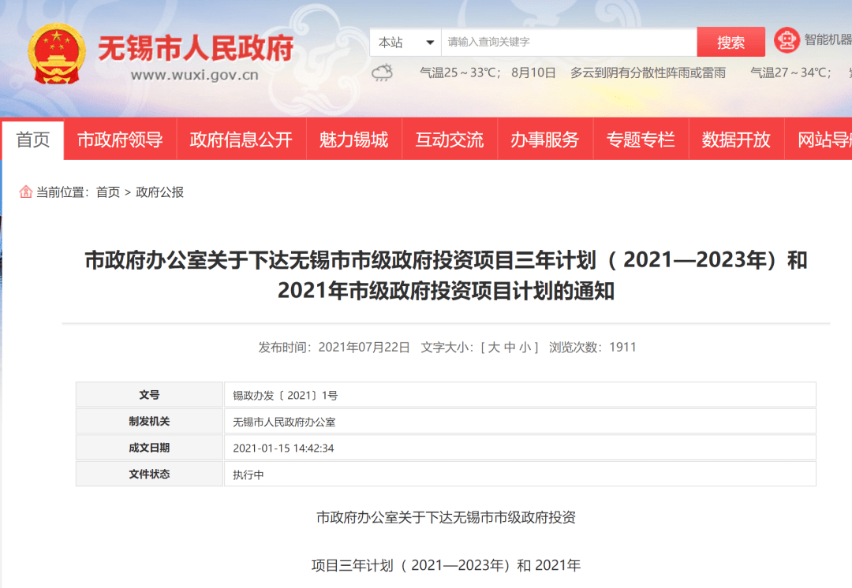Click the weather forecast text 多云到阴有分散性阵雨或雷雨
Image resolution: width=852 pixels, height=588 pixels.
pos(648,73)
